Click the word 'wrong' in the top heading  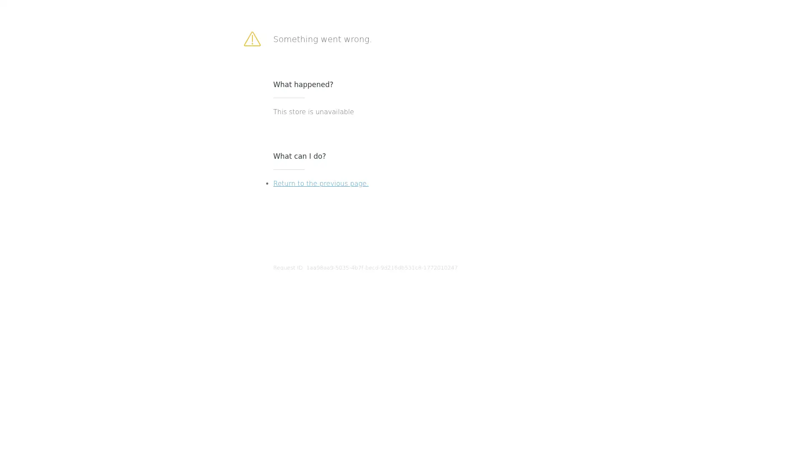[x=356, y=39]
